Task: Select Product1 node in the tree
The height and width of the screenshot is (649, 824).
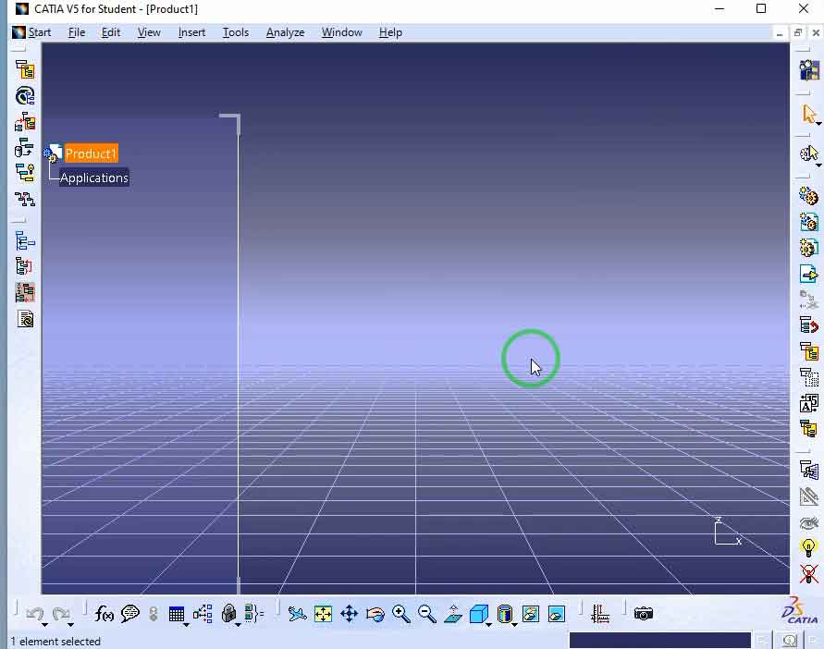Action: [91, 153]
